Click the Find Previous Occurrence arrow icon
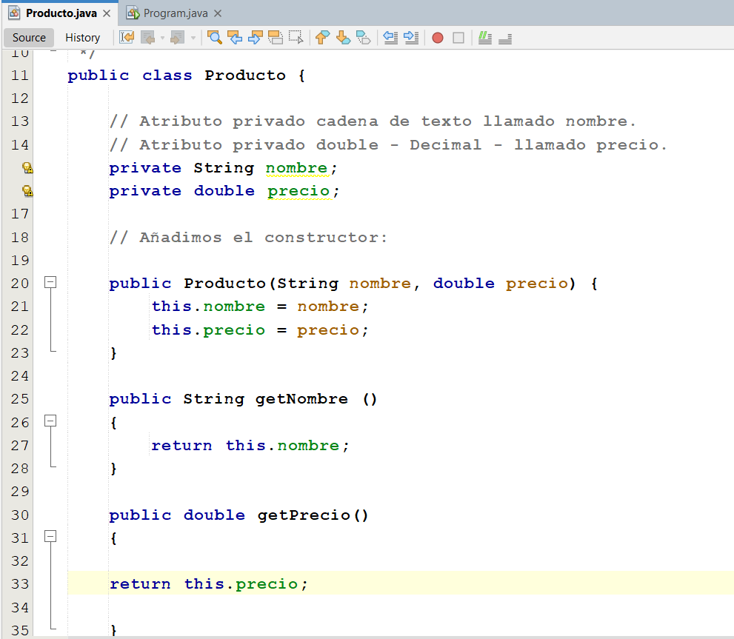The width and height of the screenshot is (734, 639). [x=236, y=38]
